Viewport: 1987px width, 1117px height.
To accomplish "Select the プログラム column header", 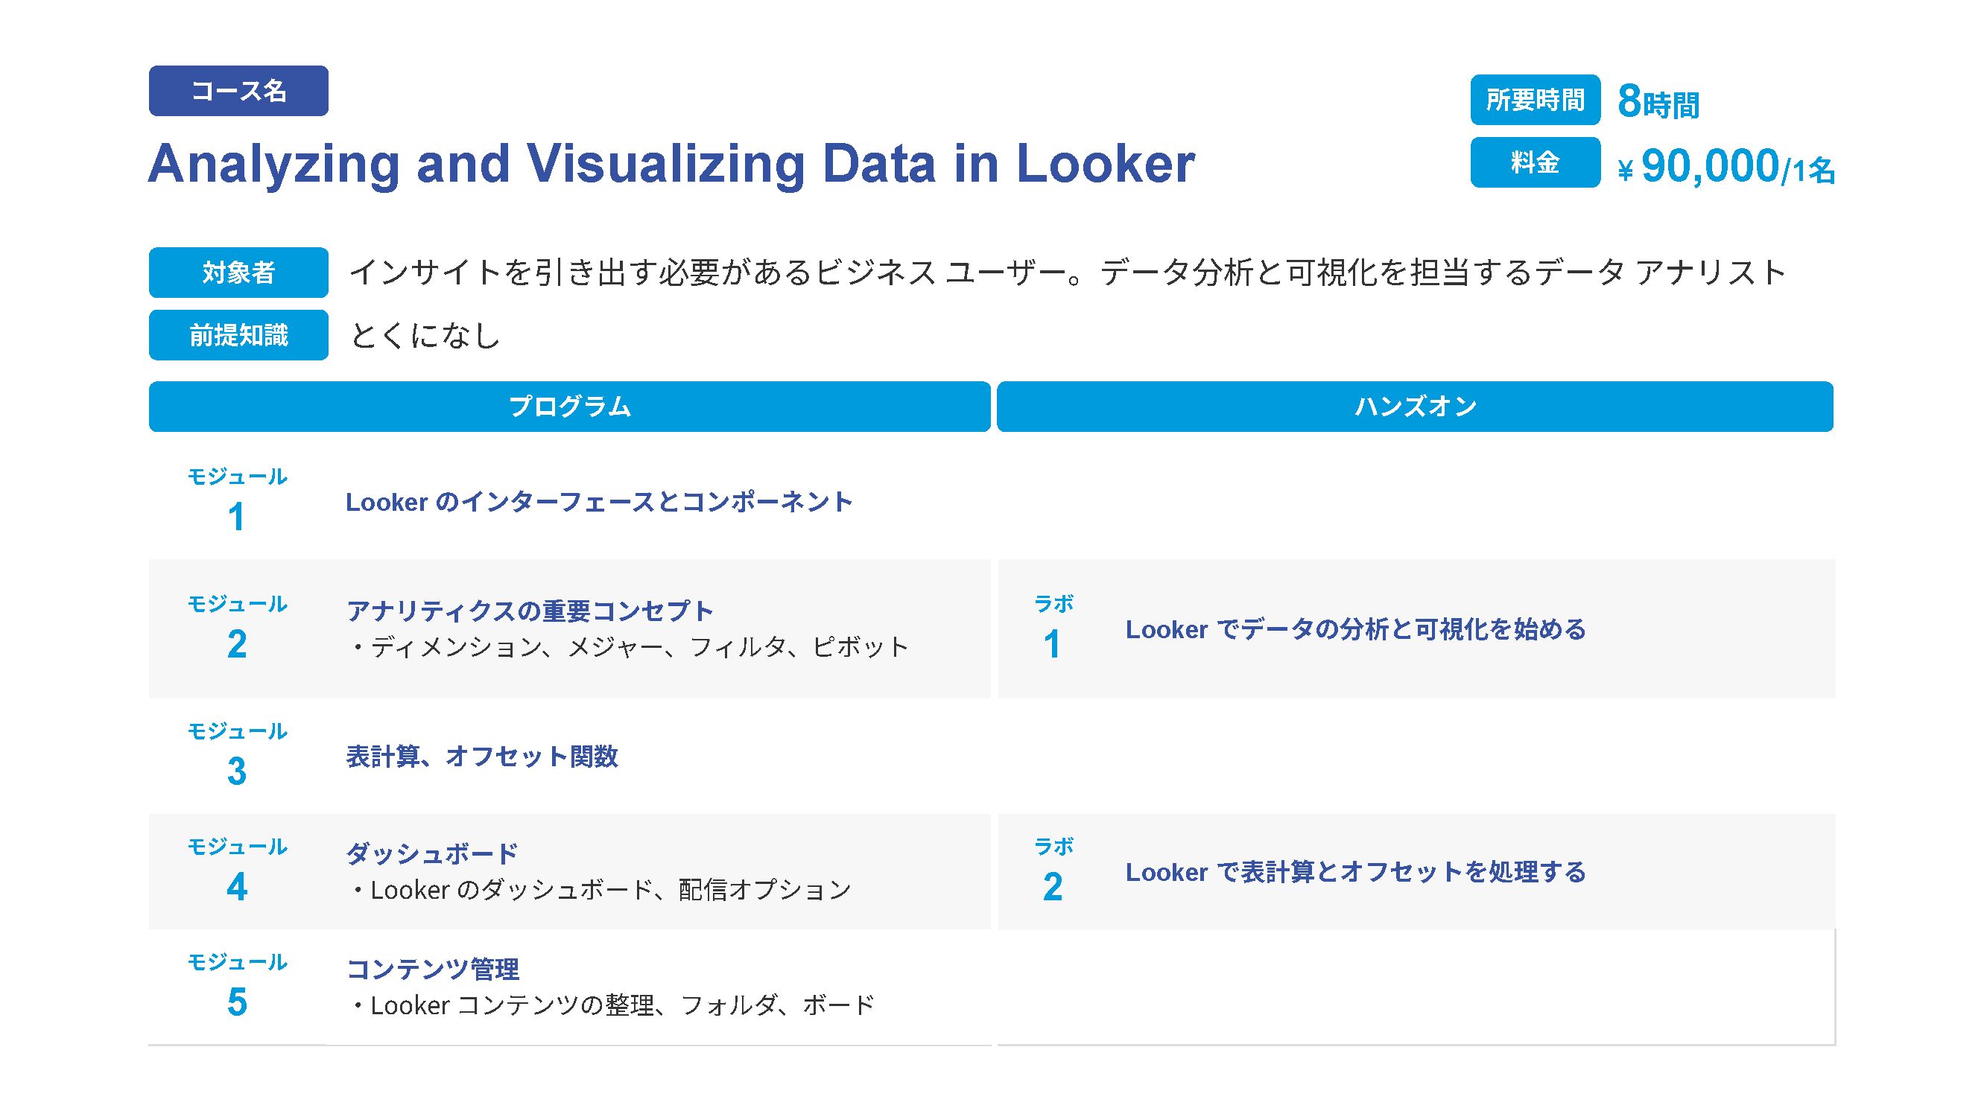I will (x=569, y=407).
